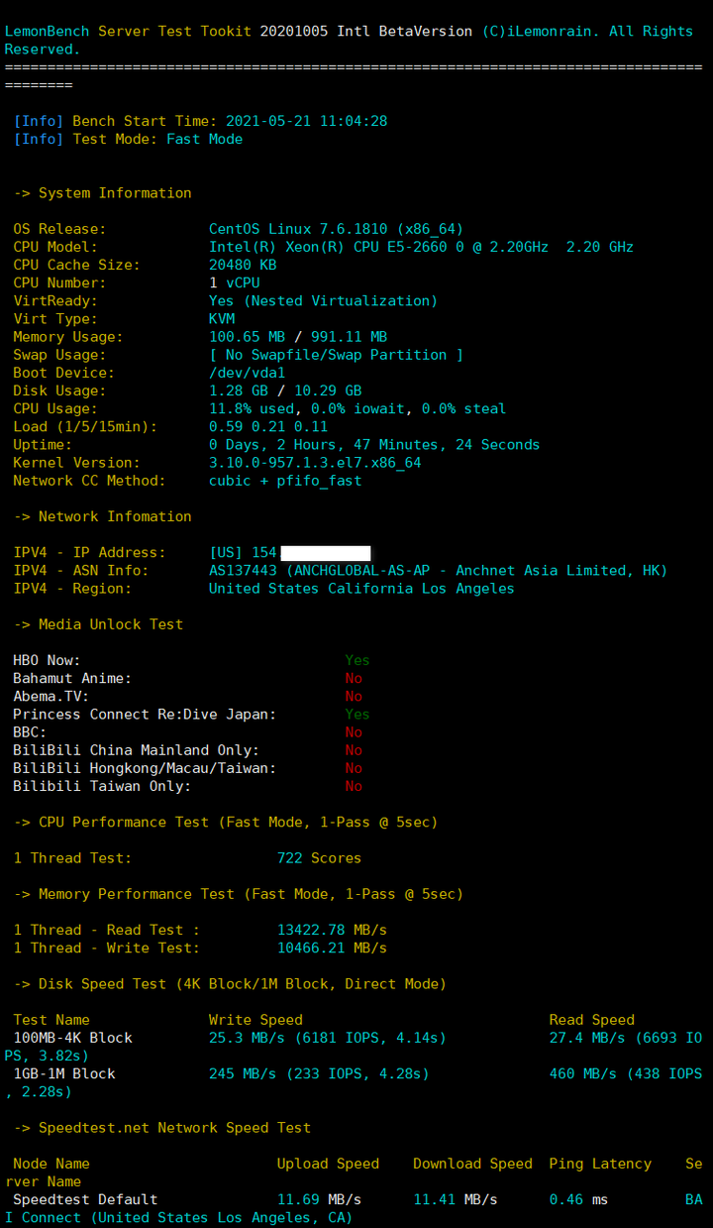713x1228 pixels.
Task: Click load average value '0.59 0.21 0.11'
Action: point(268,426)
